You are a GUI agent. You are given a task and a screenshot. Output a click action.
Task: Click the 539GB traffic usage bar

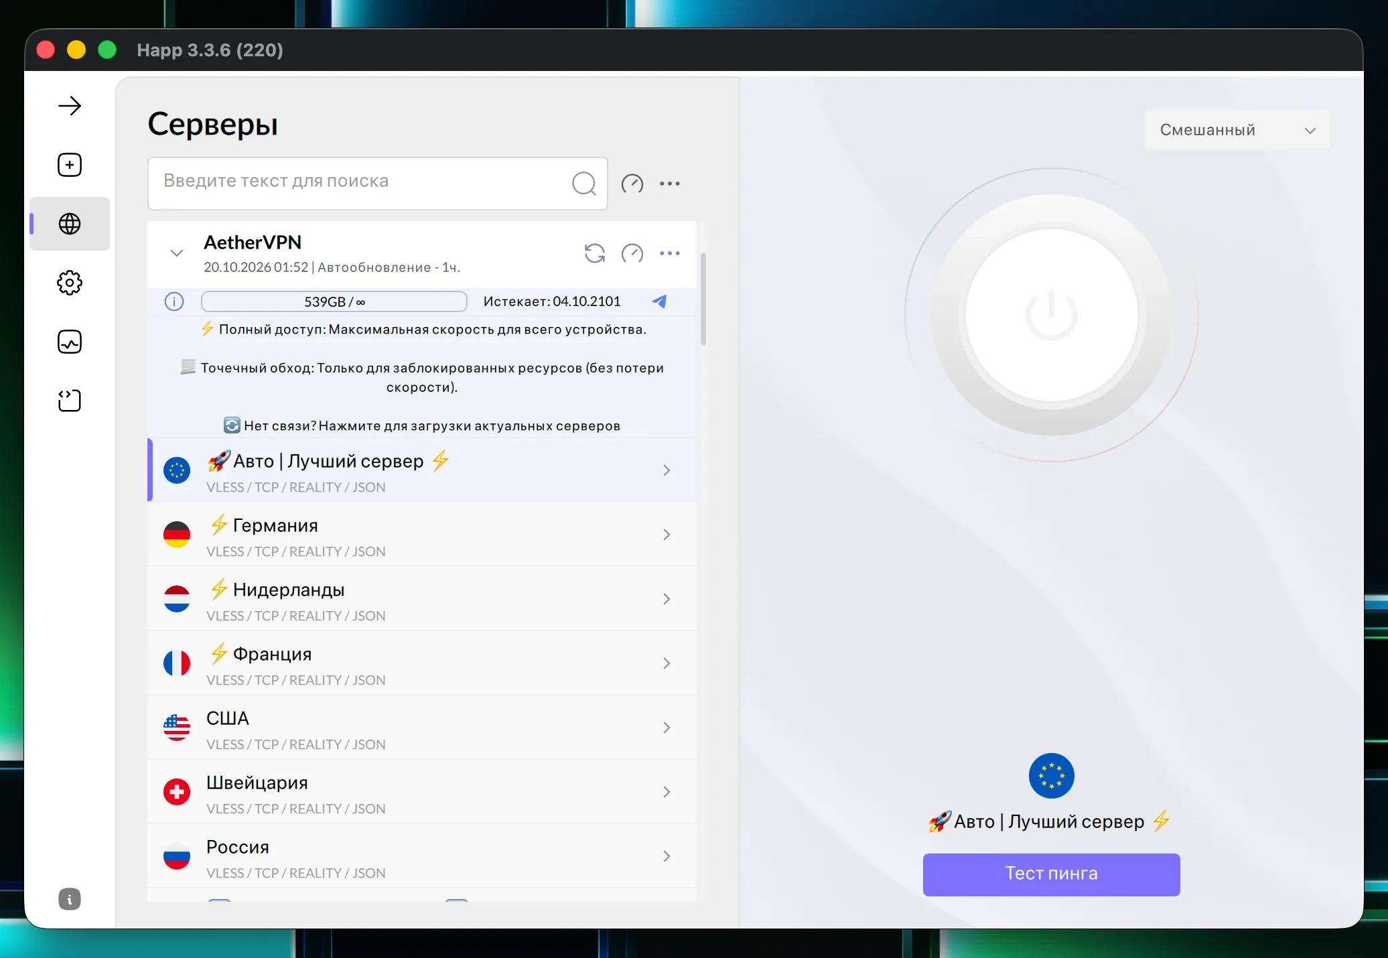point(334,301)
